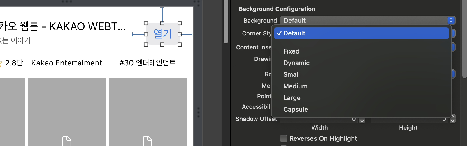Select the KAKAO WEBT... title label
The width and height of the screenshot is (467, 146).
coord(62,26)
